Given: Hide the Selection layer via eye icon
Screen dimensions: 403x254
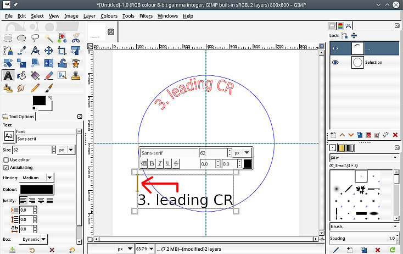Looking at the screenshot, I should [335, 63].
